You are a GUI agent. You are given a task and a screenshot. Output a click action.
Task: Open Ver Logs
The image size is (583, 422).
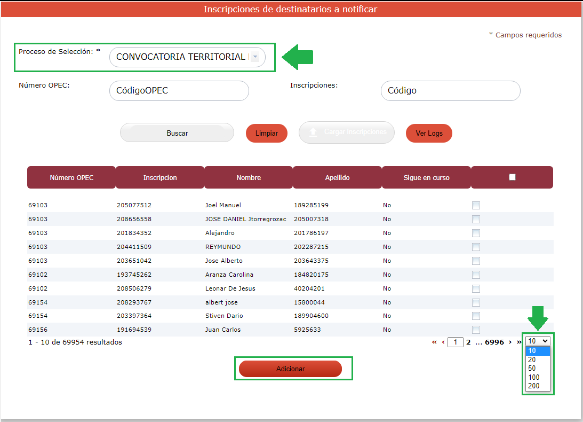click(x=429, y=134)
